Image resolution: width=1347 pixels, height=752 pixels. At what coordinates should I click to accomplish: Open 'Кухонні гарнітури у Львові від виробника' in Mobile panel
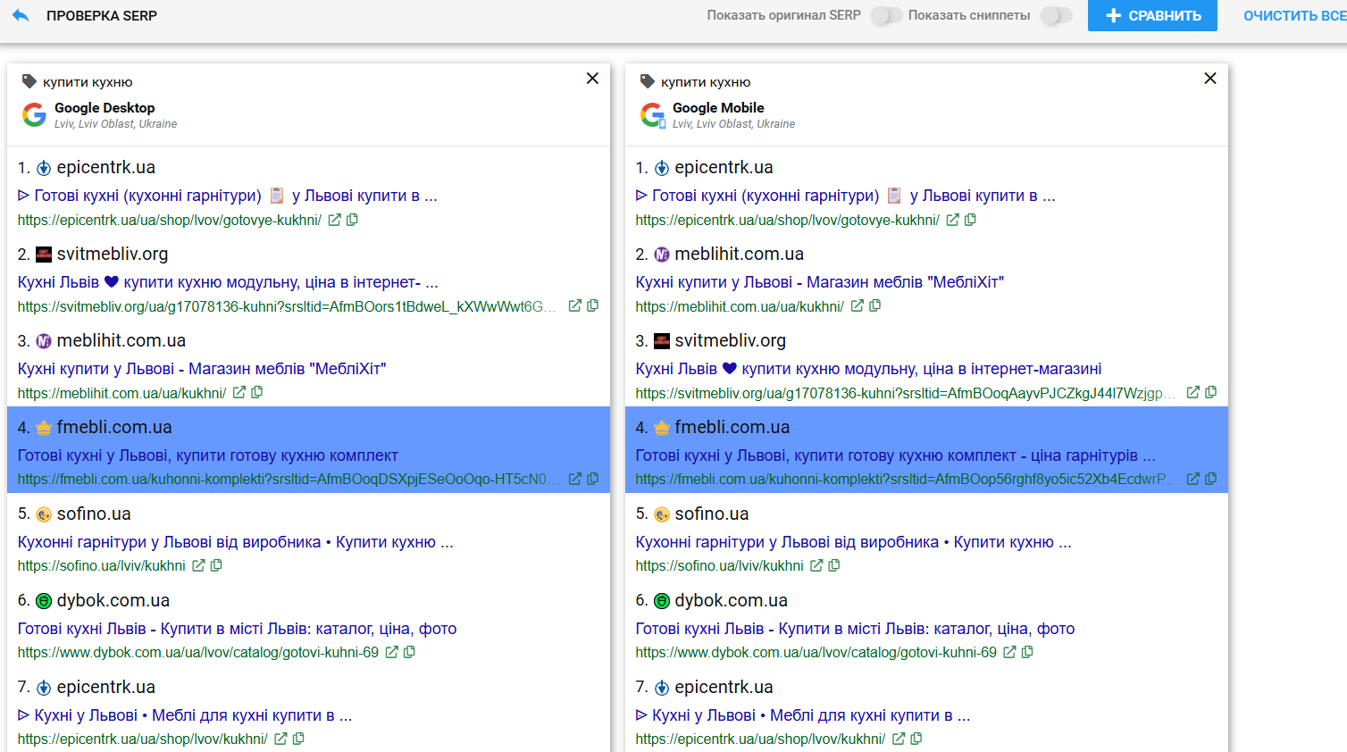pos(854,542)
